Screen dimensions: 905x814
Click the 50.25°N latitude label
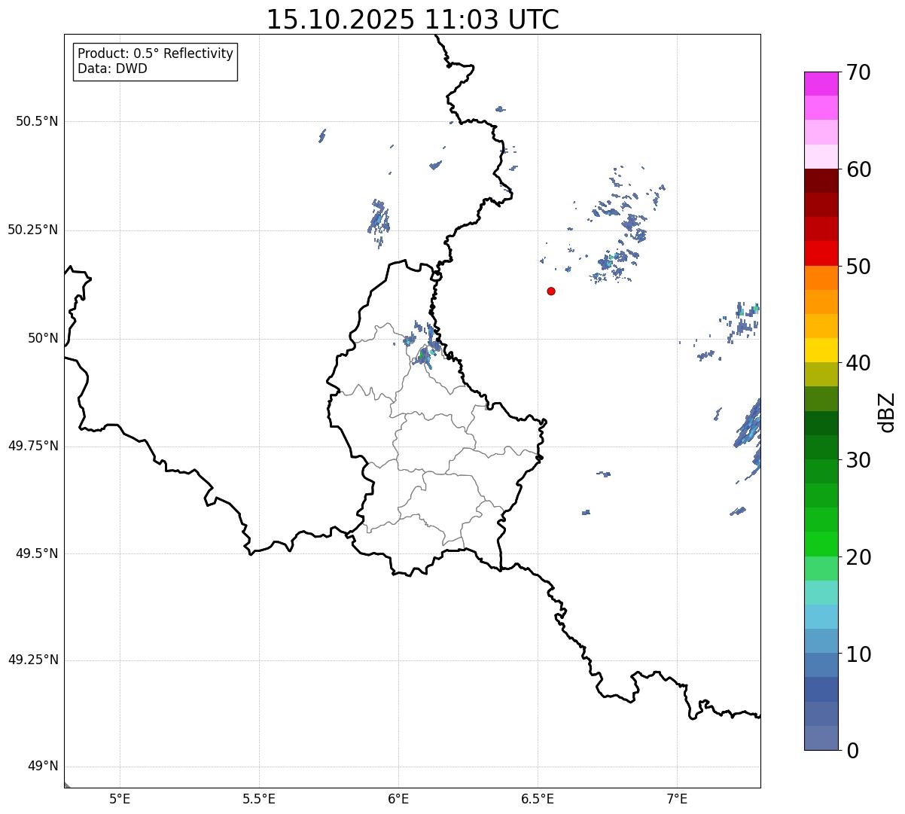point(32,230)
